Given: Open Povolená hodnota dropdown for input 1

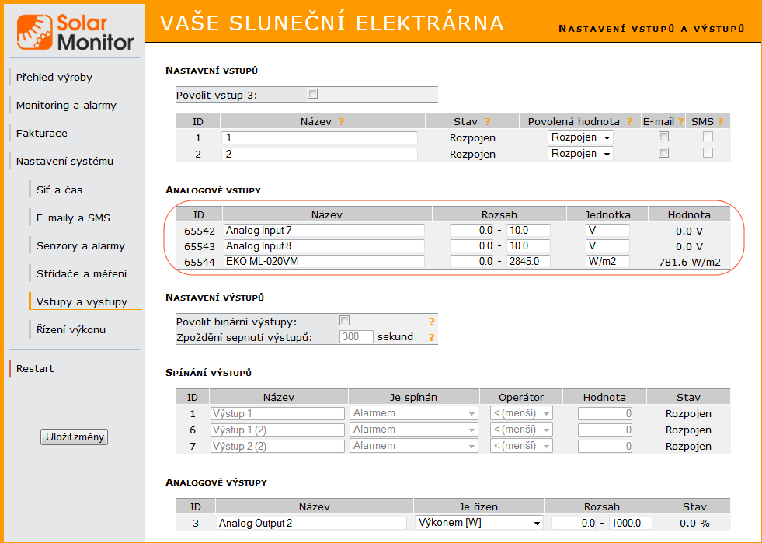Looking at the screenshot, I should (580, 137).
